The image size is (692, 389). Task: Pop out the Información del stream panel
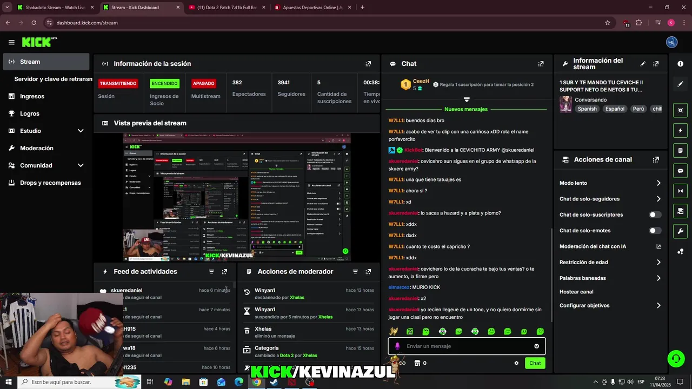pyautogui.click(x=656, y=64)
